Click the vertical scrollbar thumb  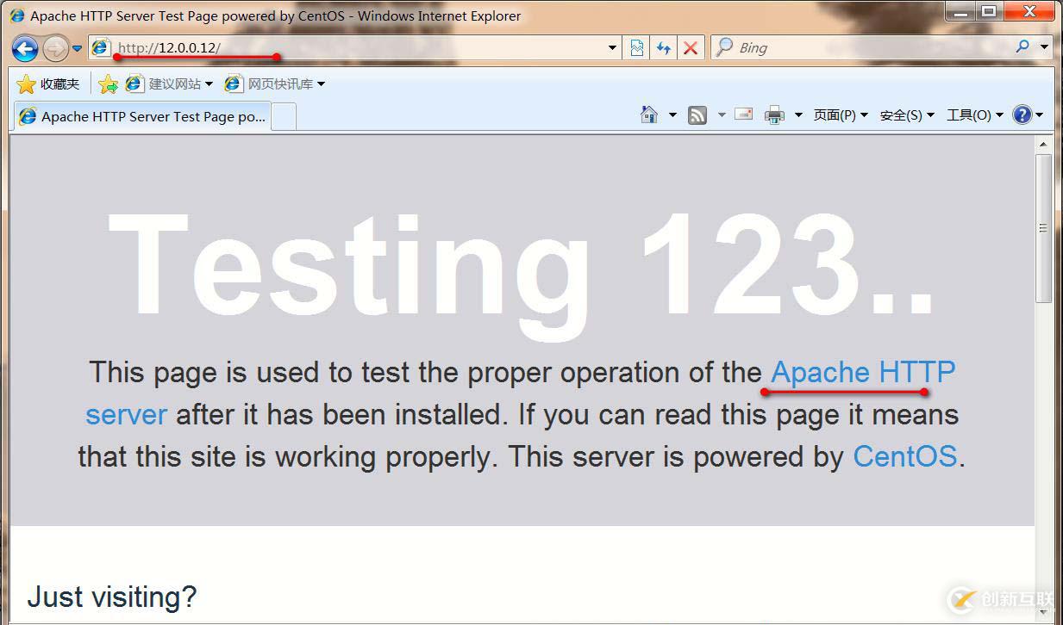pos(1043,228)
